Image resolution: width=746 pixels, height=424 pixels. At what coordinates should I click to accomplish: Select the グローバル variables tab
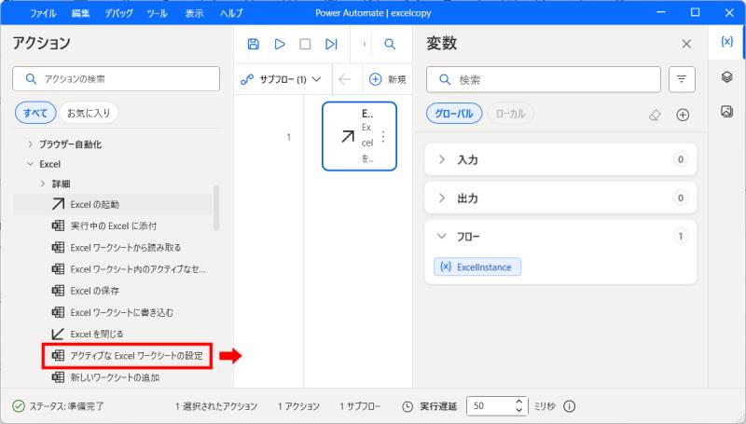pos(454,114)
